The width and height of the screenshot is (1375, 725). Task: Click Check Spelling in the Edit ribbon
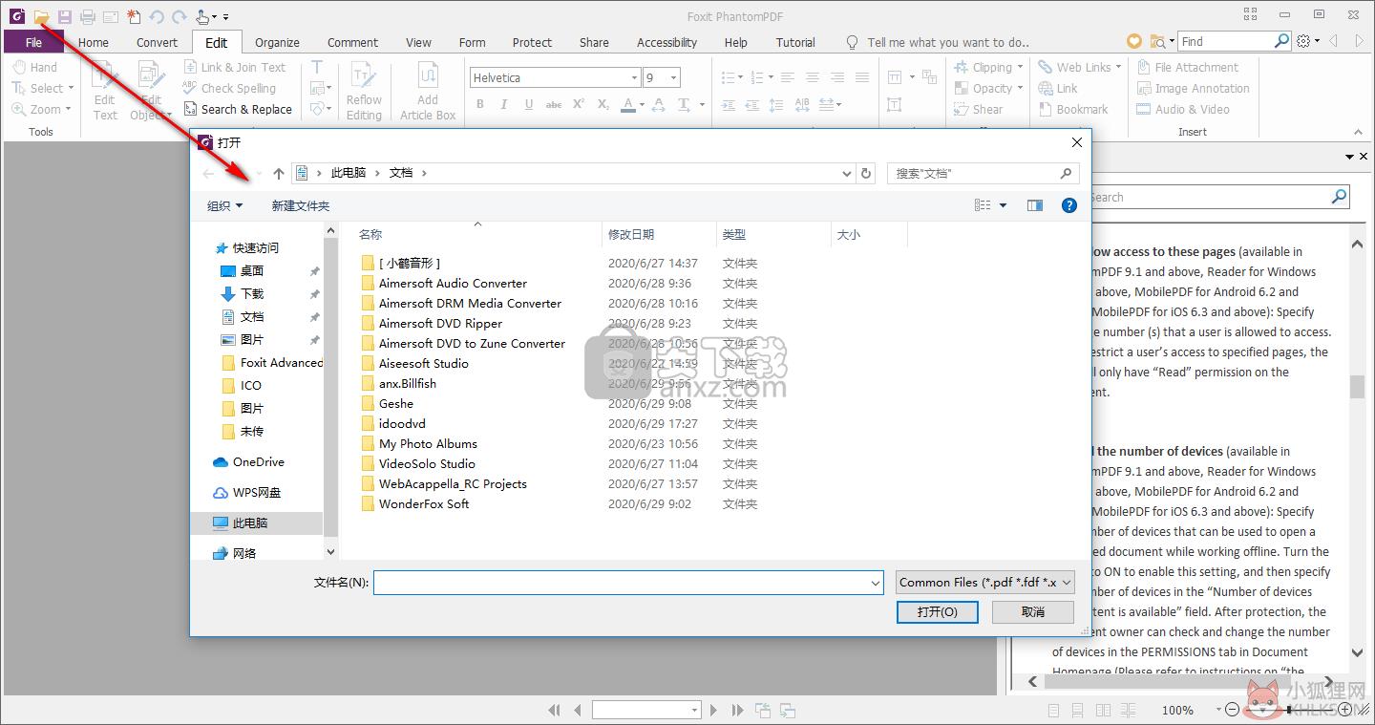pyautogui.click(x=229, y=88)
